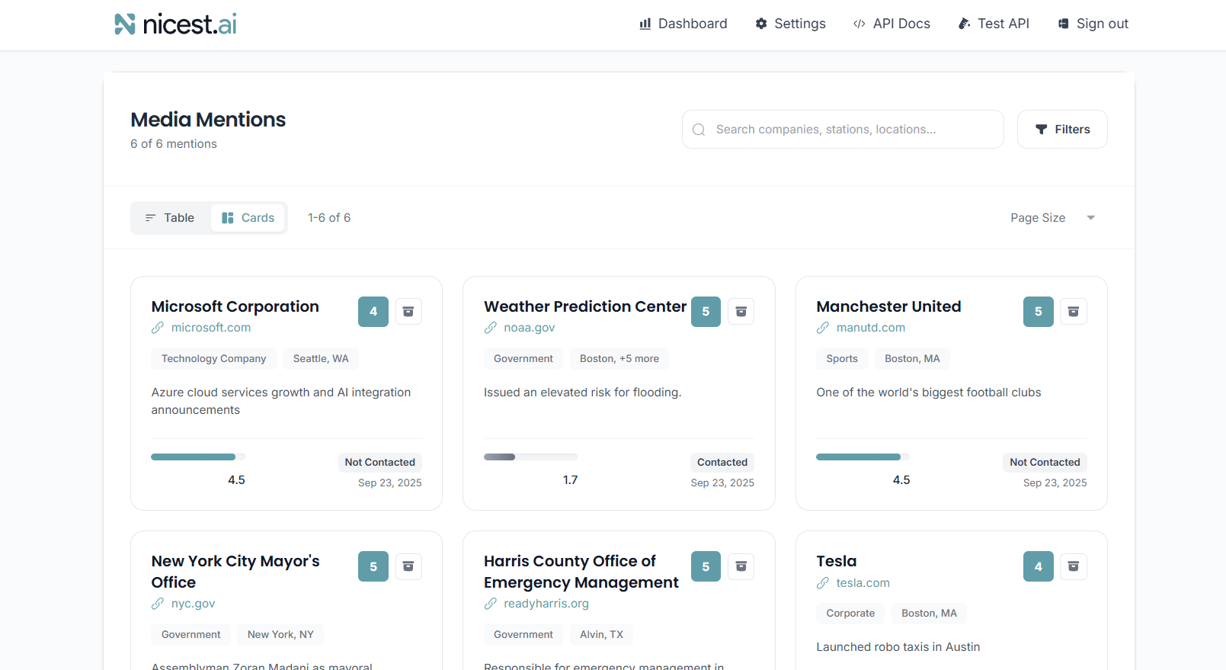The image size is (1226, 670).
Task: Click the Weather Prediction Center title
Action: coord(585,306)
